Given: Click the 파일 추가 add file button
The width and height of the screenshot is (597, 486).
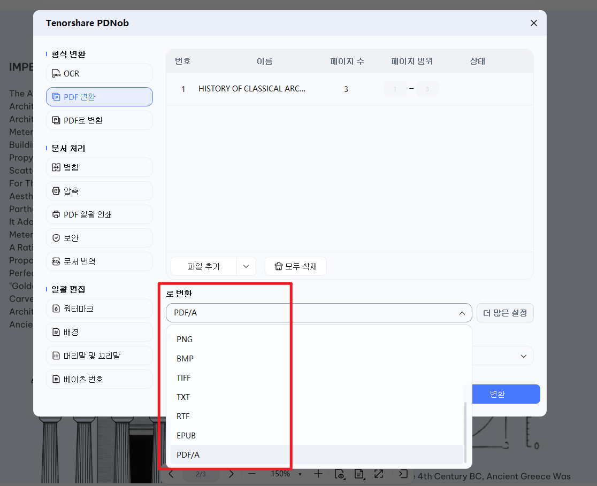Looking at the screenshot, I should [204, 266].
